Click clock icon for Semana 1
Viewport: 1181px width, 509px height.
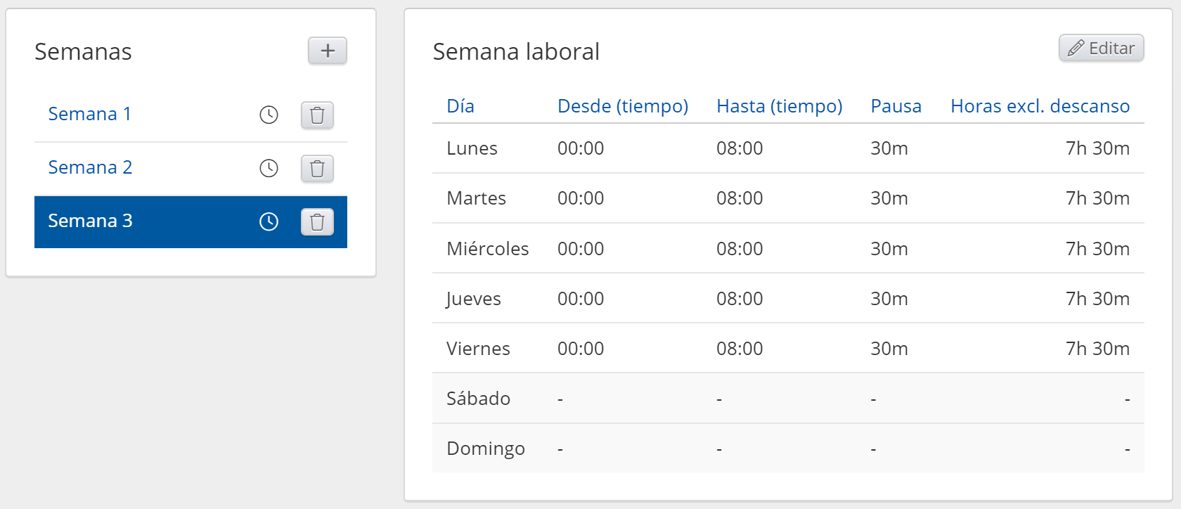click(269, 115)
